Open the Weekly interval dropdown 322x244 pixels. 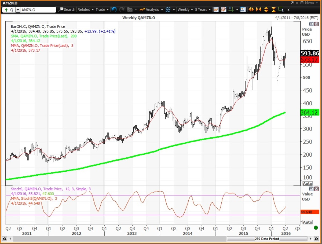(x=185, y=10)
